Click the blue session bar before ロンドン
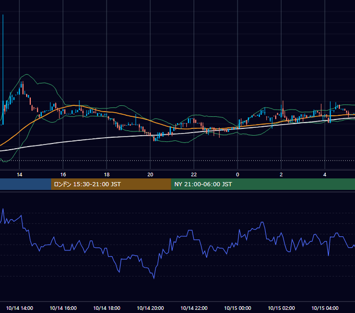 [x=26, y=184]
